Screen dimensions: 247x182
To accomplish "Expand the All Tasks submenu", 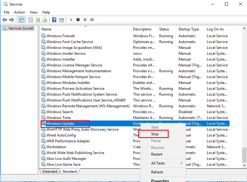I will coord(160,164).
